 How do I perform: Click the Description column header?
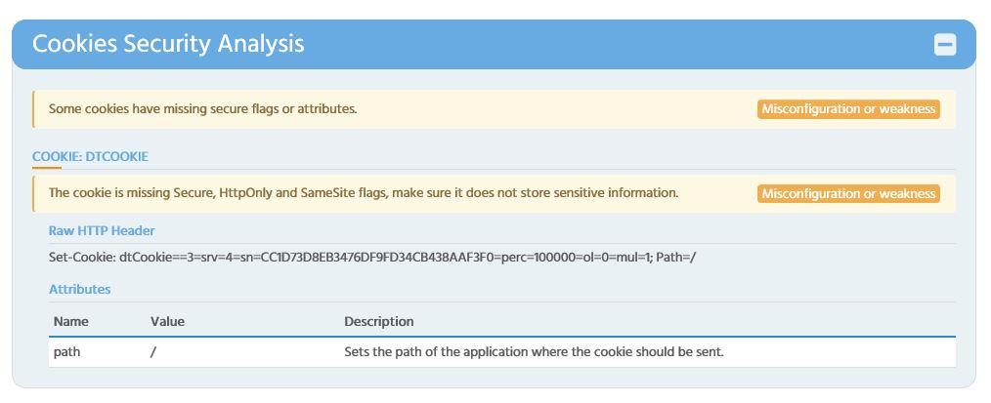tap(379, 321)
